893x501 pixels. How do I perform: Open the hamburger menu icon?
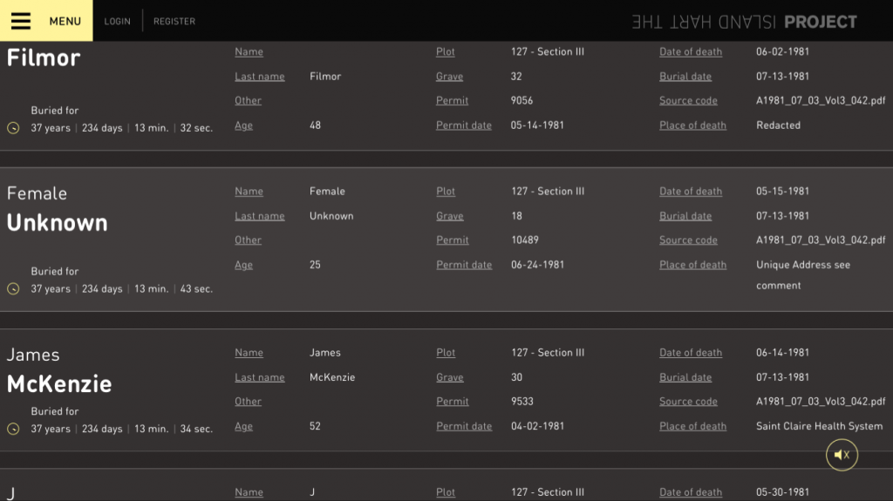(21, 21)
